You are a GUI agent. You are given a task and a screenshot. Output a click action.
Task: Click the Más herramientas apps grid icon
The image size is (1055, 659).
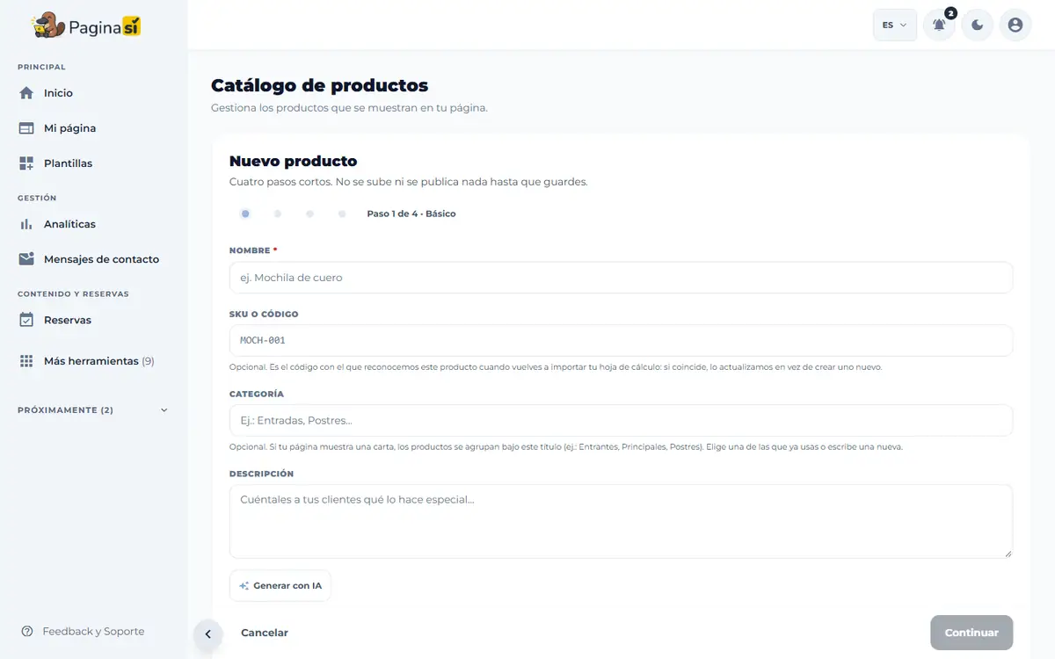tap(26, 361)
